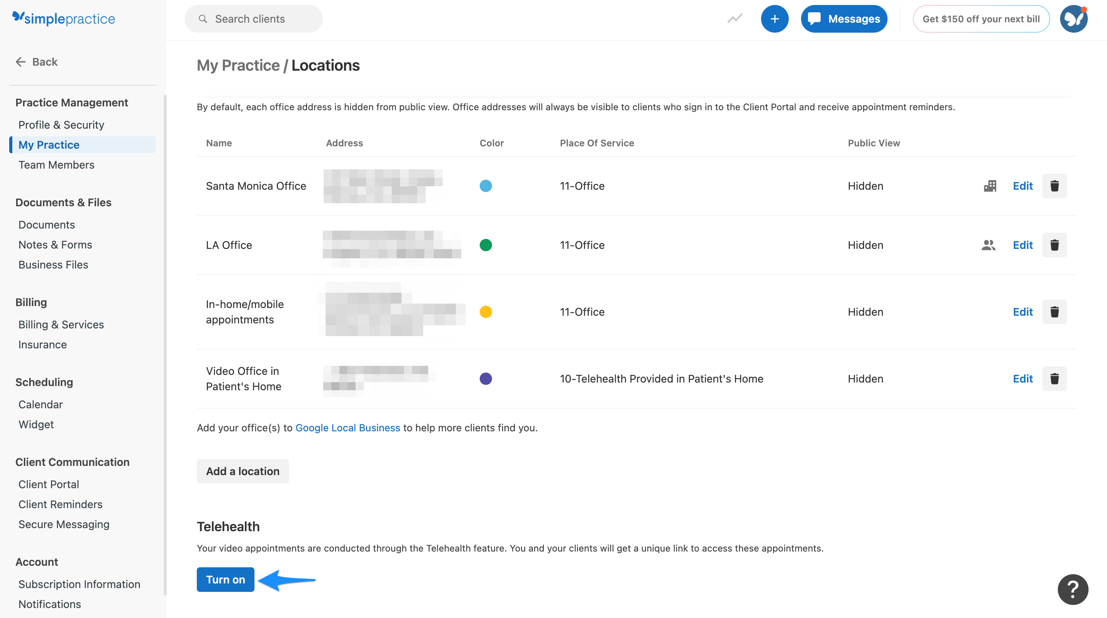Open Messages from the top bar
Screen dimensions: 1107x618
coord(843,18)
